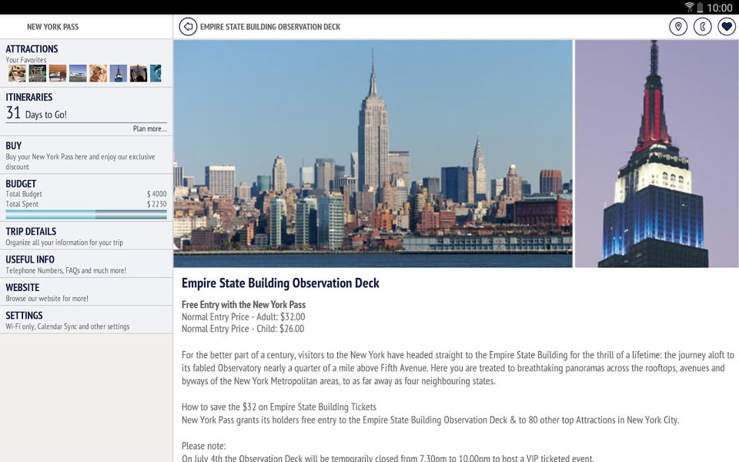Open the blonde woman face favorite thumbnail
The width and height of the screenshot is (739, 462).
click(98, 74)
